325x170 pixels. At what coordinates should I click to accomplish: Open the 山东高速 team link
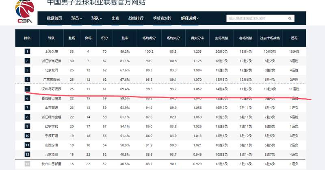[52, 108]
